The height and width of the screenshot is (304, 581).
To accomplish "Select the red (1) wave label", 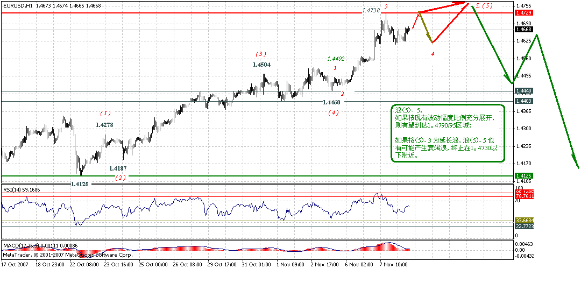I will 105,113.
